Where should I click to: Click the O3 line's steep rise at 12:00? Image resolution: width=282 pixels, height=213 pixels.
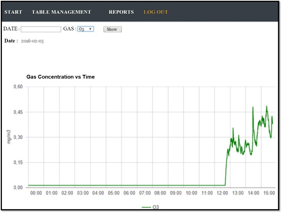(x=226, y=167)
